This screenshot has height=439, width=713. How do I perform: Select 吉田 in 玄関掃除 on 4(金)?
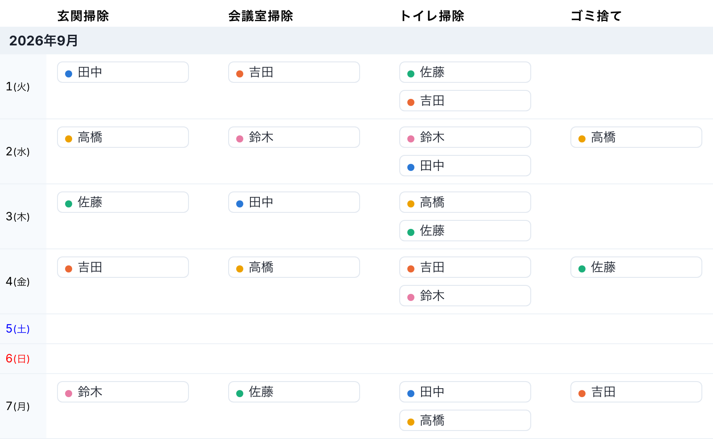tap(123, 267)
